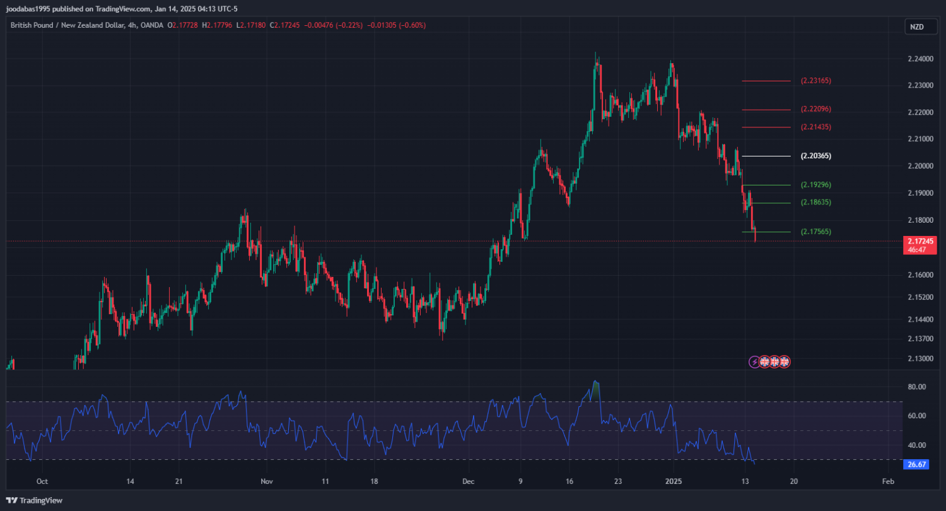Viewport: 946px width, 511px height.
Task: Click the green level label (2.19296)
Action: click(x=816, y=185)
